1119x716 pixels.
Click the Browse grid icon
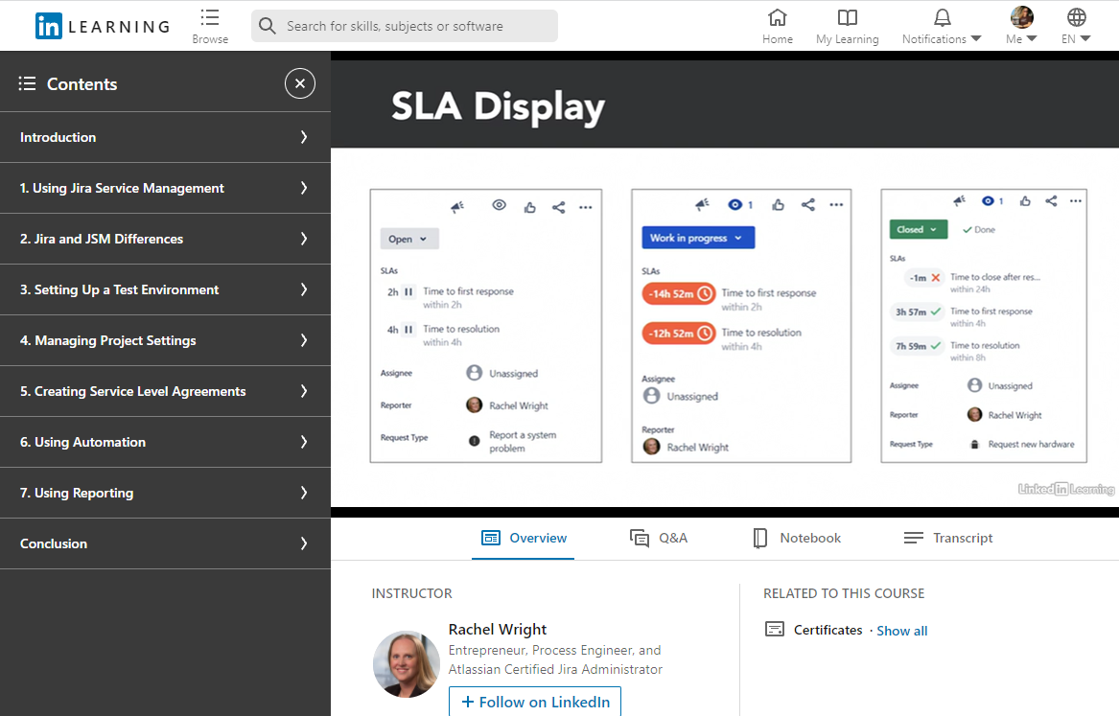pos(210,18)
